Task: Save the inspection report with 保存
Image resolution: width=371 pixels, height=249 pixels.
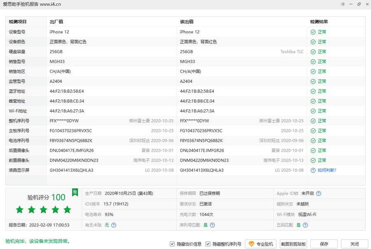Action: 324,244
